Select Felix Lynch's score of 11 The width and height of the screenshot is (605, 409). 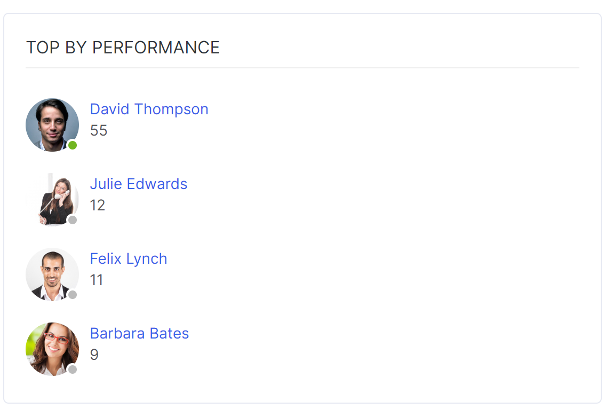point(97,280)
